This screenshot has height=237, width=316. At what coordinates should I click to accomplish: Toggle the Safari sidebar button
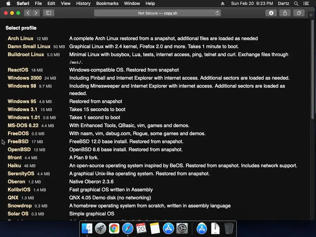[x=48, y=13]
